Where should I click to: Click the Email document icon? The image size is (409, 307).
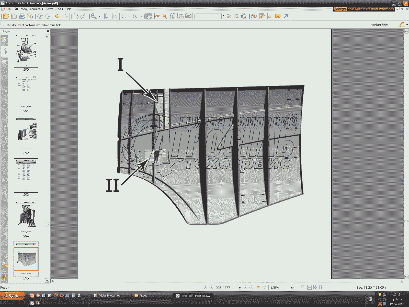tap(30, 16)
